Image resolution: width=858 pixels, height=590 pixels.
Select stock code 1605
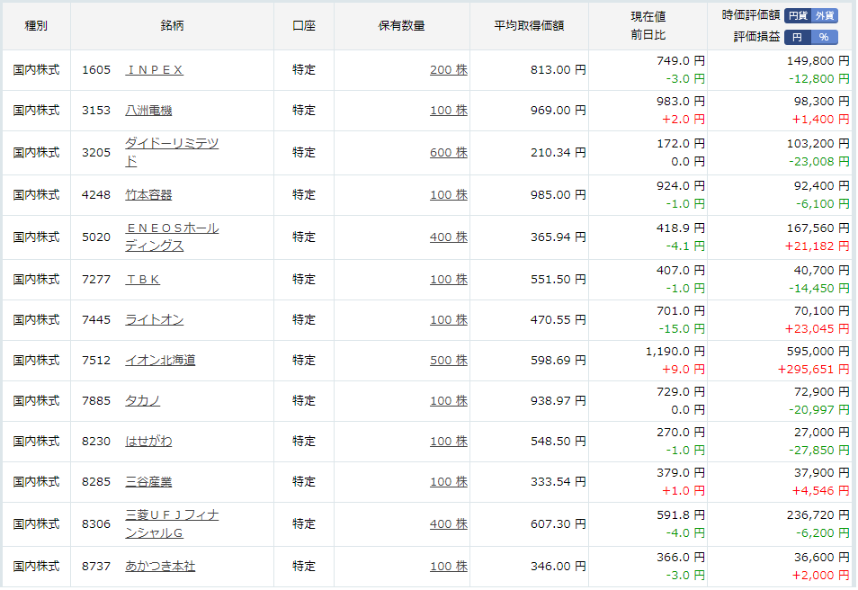pos(96,70)
